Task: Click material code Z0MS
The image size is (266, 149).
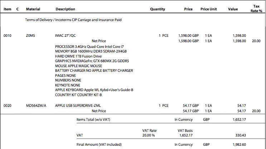Action: (x=30, y=36)
